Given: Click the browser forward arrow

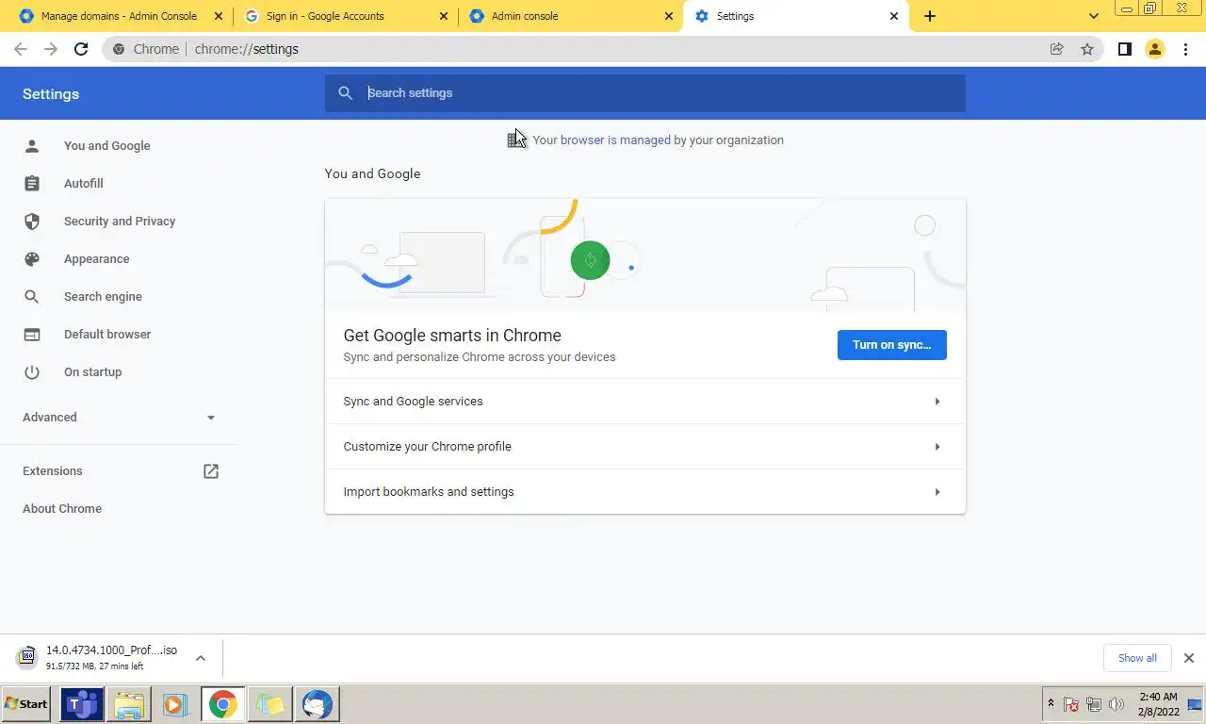Looking at the screenshot, I should pyautogui.click(x=51, y=49).
